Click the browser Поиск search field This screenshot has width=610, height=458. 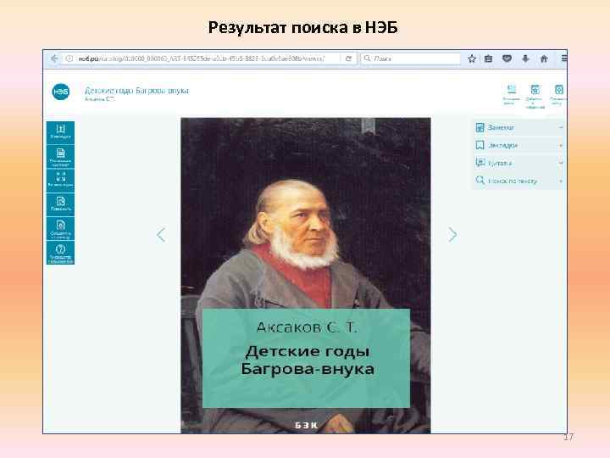(411, 59)
